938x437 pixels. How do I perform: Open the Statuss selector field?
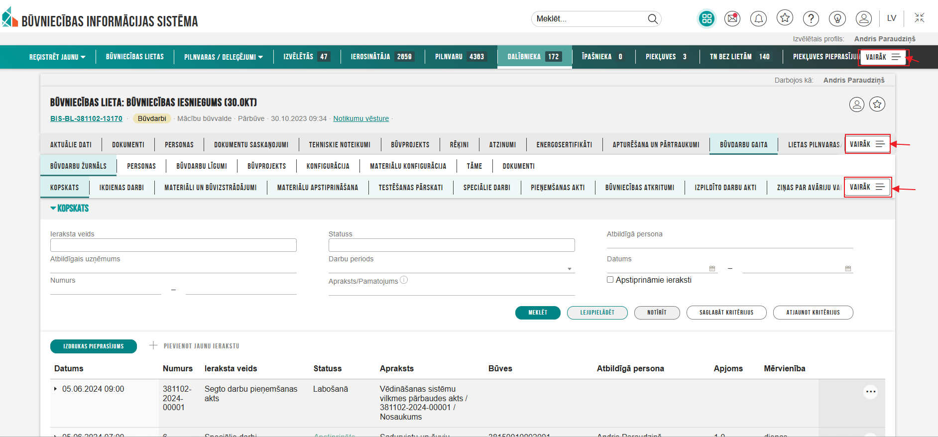[x=452, y=245]
